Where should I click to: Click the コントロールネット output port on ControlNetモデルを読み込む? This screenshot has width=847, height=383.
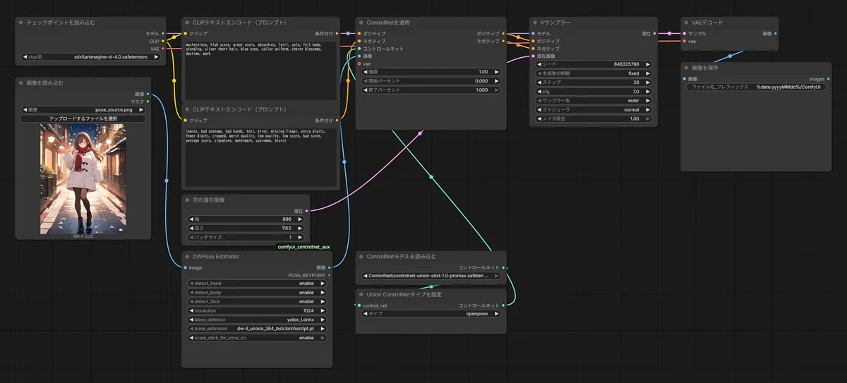click(x=503, y=267)
